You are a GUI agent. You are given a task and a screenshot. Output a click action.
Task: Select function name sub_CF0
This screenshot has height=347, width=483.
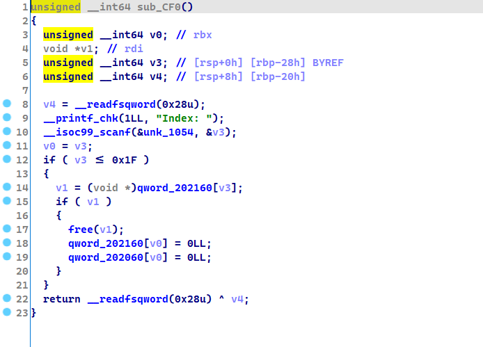(159, 7)
